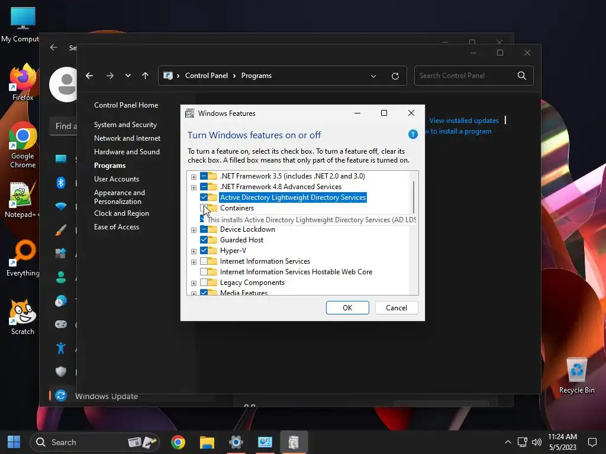Open the Firefox desktop shortcut
The image size is (606, 454).
(x=22, y=82)
